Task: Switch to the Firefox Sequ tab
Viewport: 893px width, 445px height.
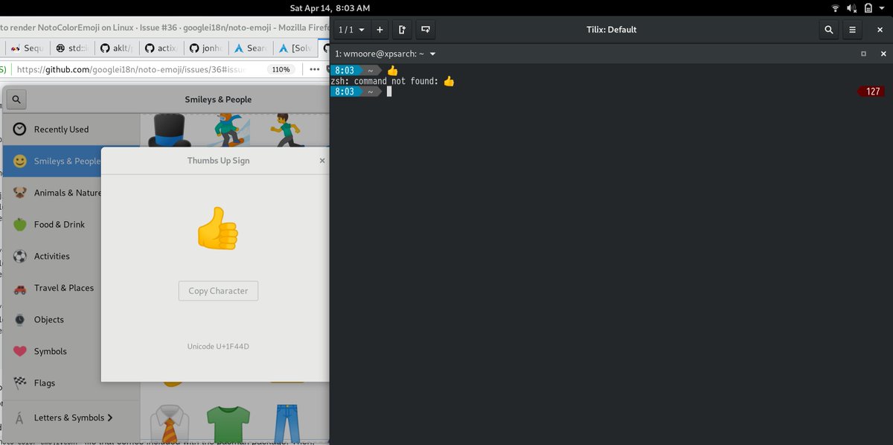Action: coord(28,48)
